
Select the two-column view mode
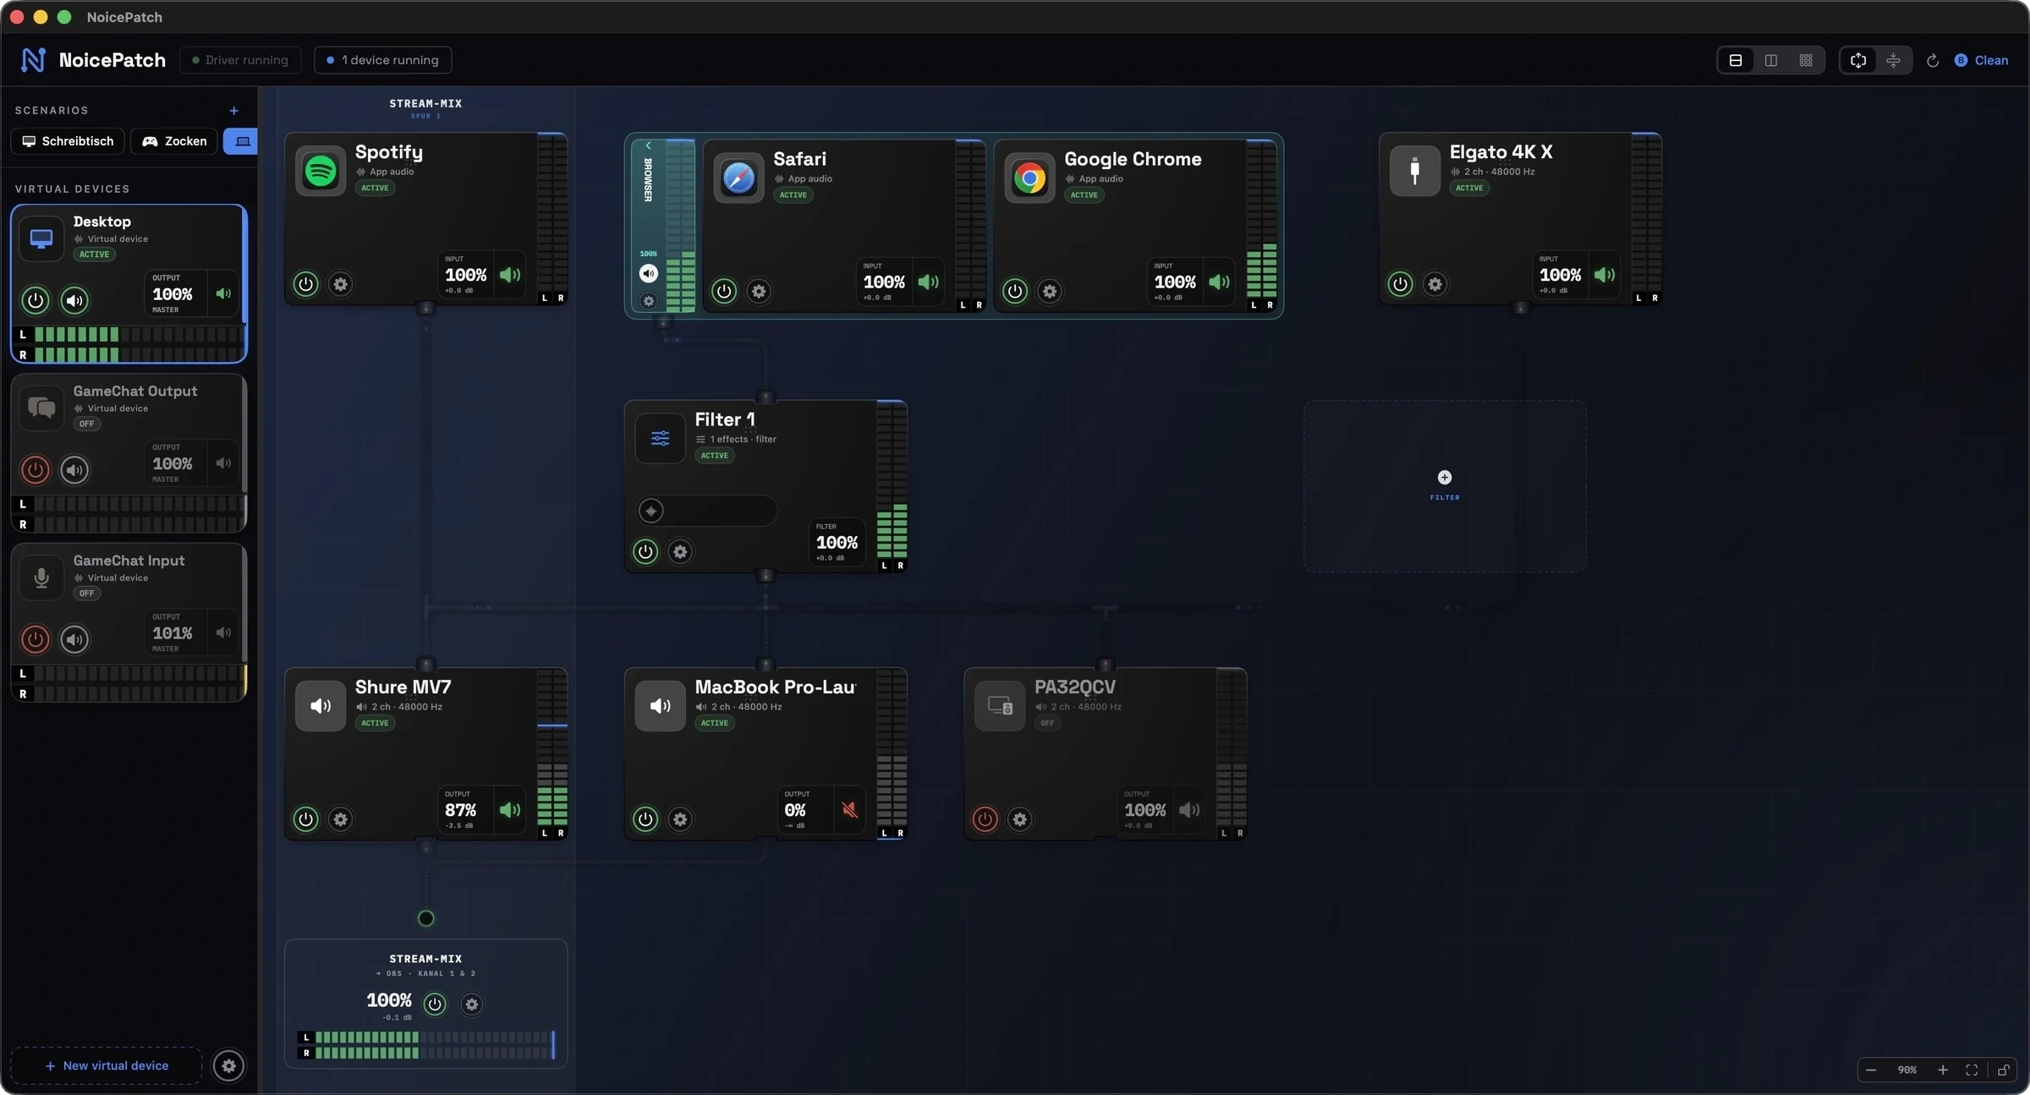(1771, 61)
